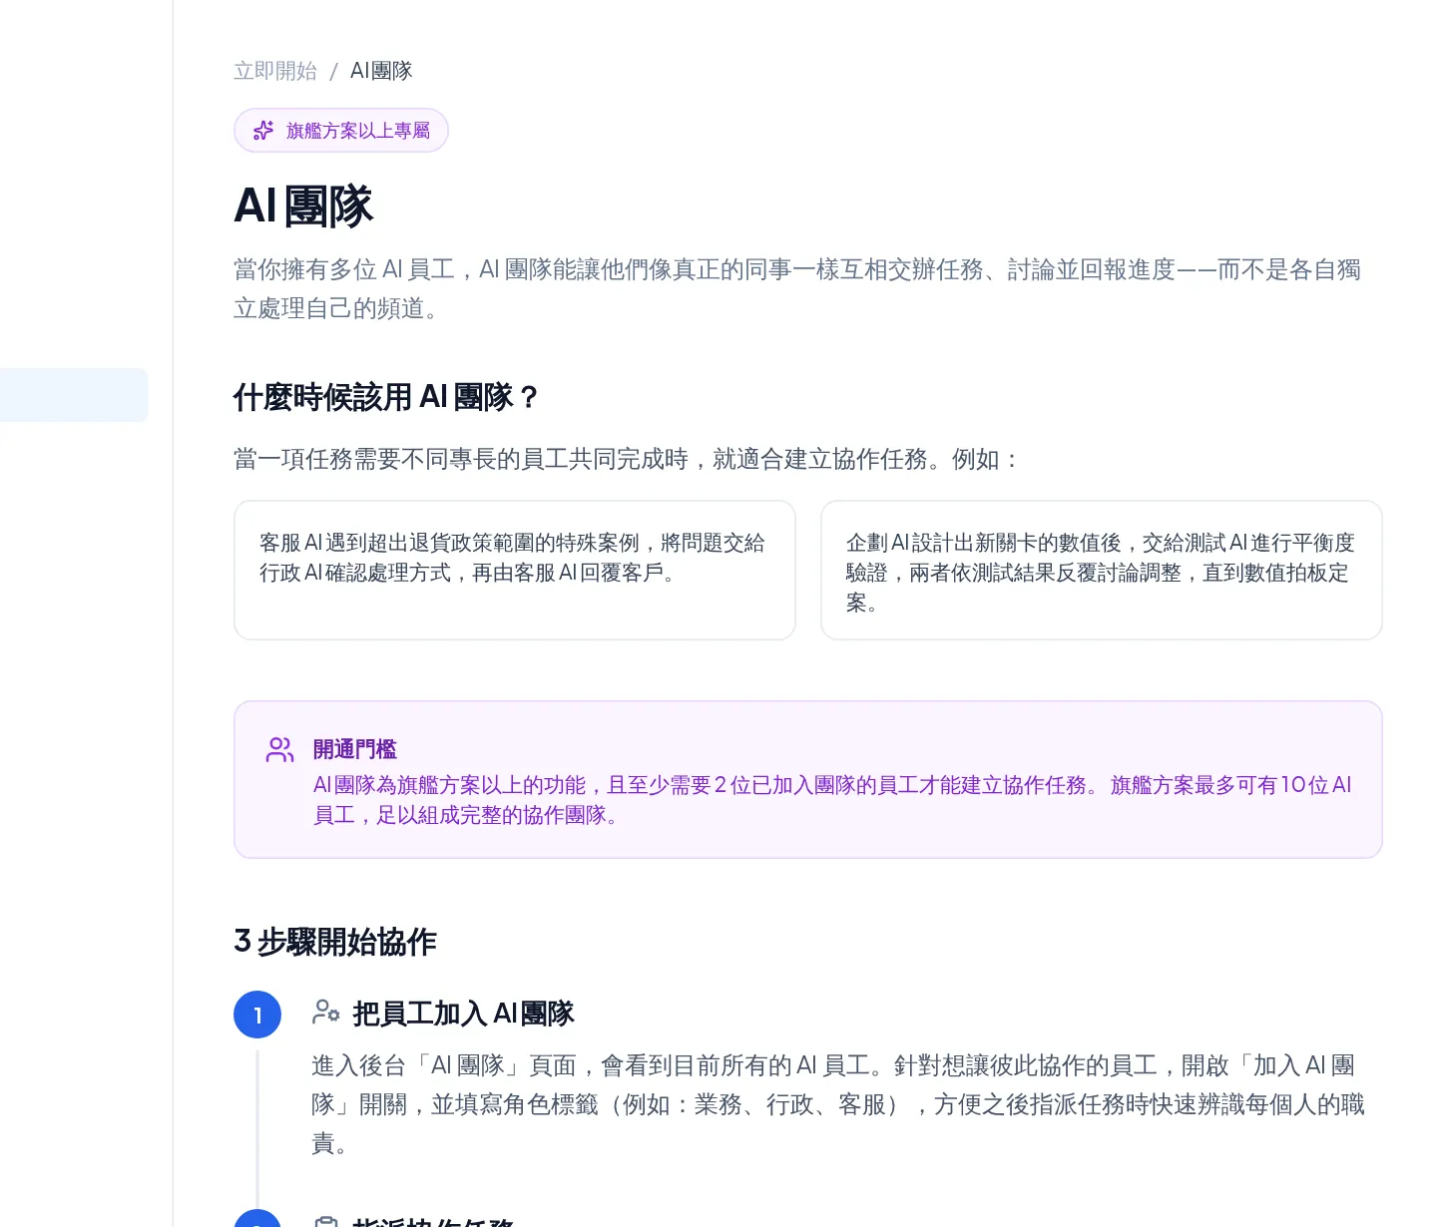Click the sparkle icon in the 旗艦方案以上專屬 badge
1437x1227 pixels.
click(263, 131)
